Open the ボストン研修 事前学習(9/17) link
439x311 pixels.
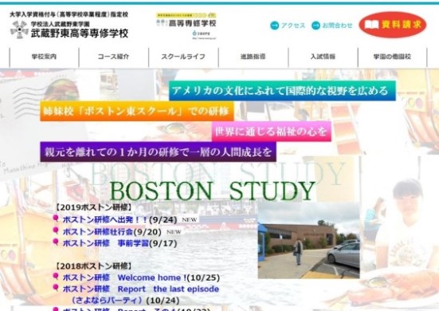pos(120,243)
